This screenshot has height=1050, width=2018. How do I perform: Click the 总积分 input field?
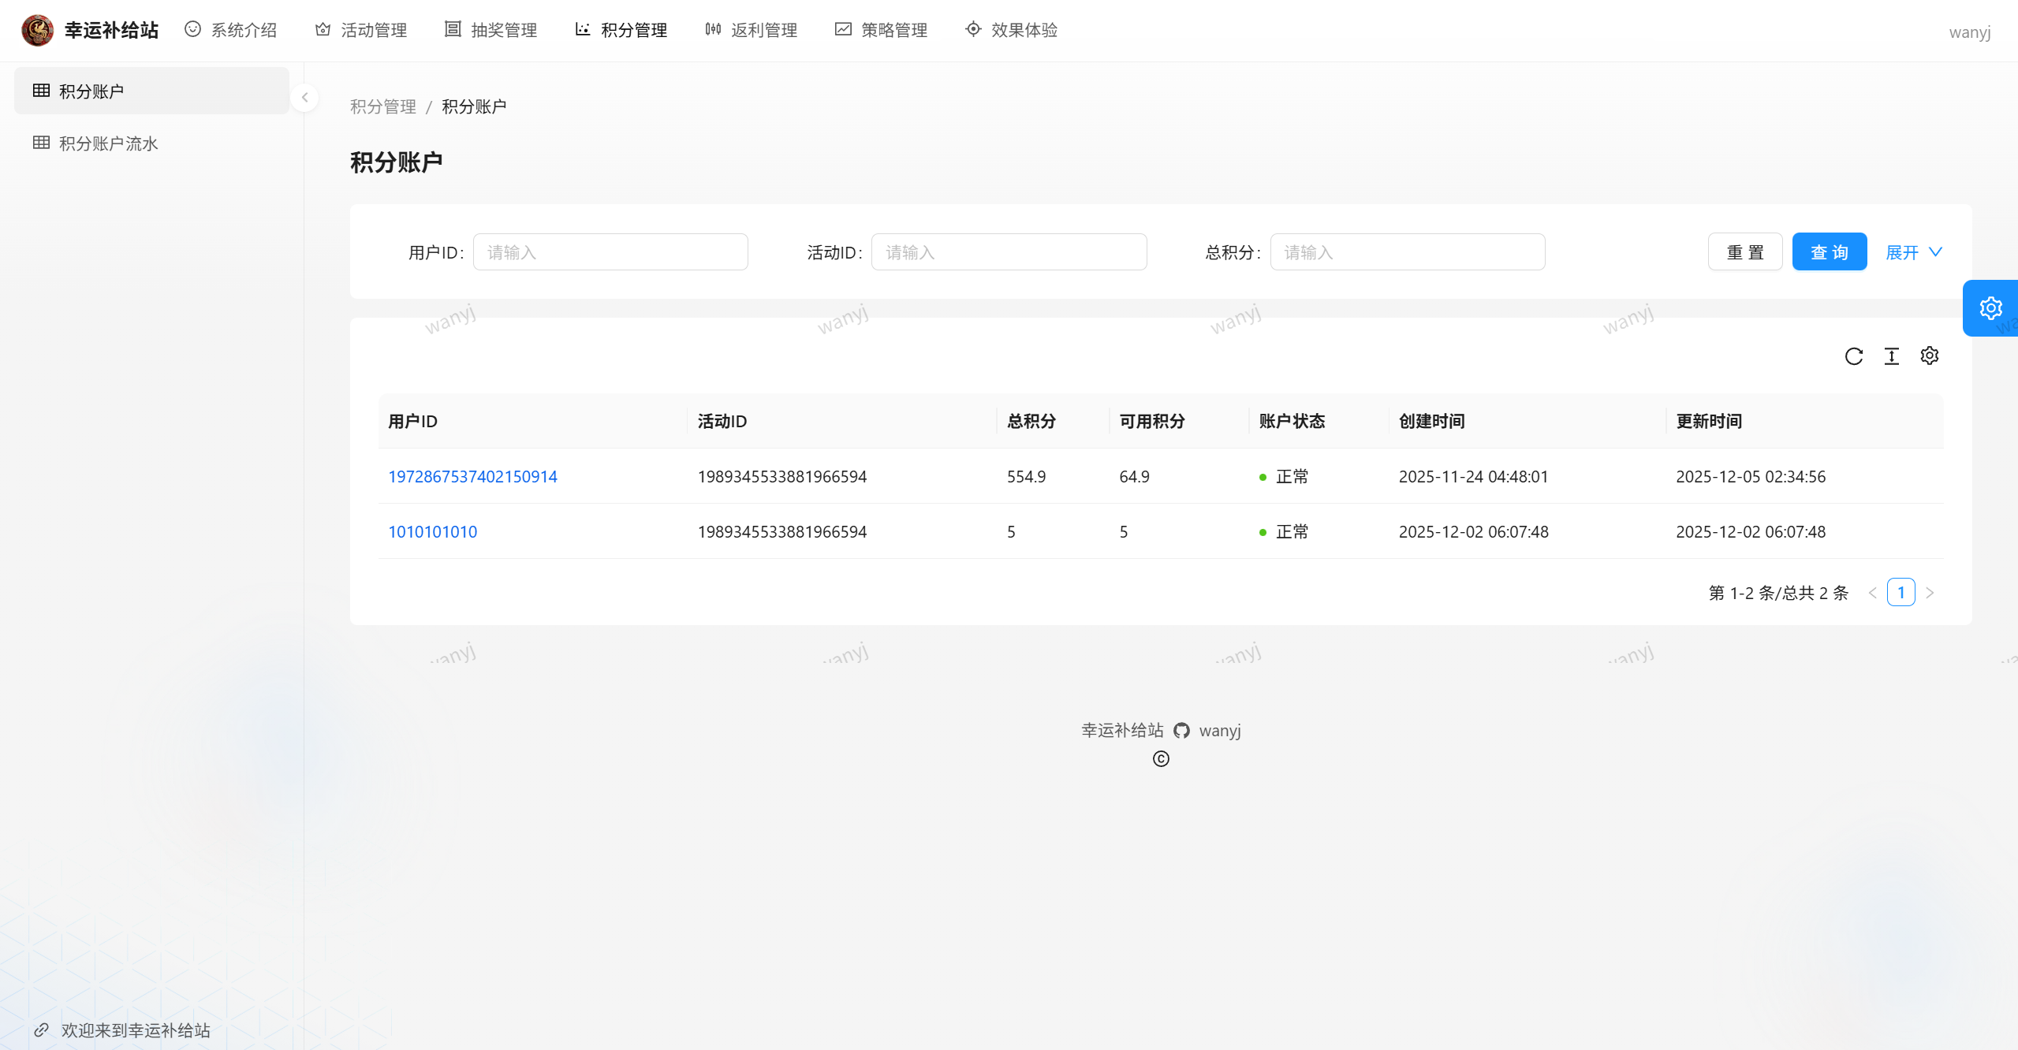[x=1407, y=252]
